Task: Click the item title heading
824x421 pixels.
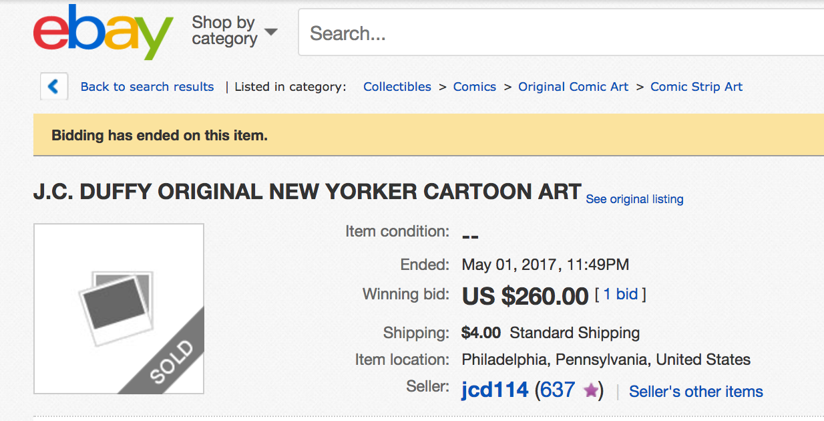Action: (307, 192)
